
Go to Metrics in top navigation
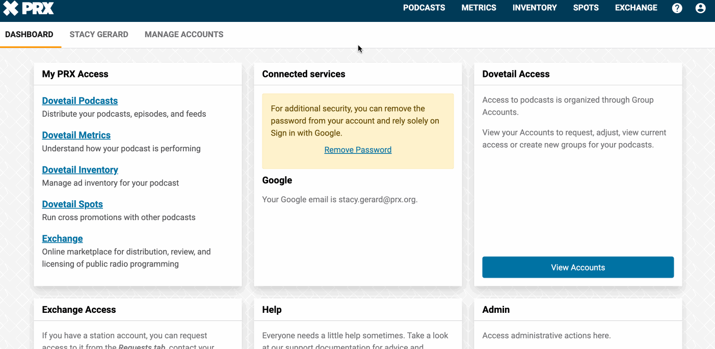(479, 8)
